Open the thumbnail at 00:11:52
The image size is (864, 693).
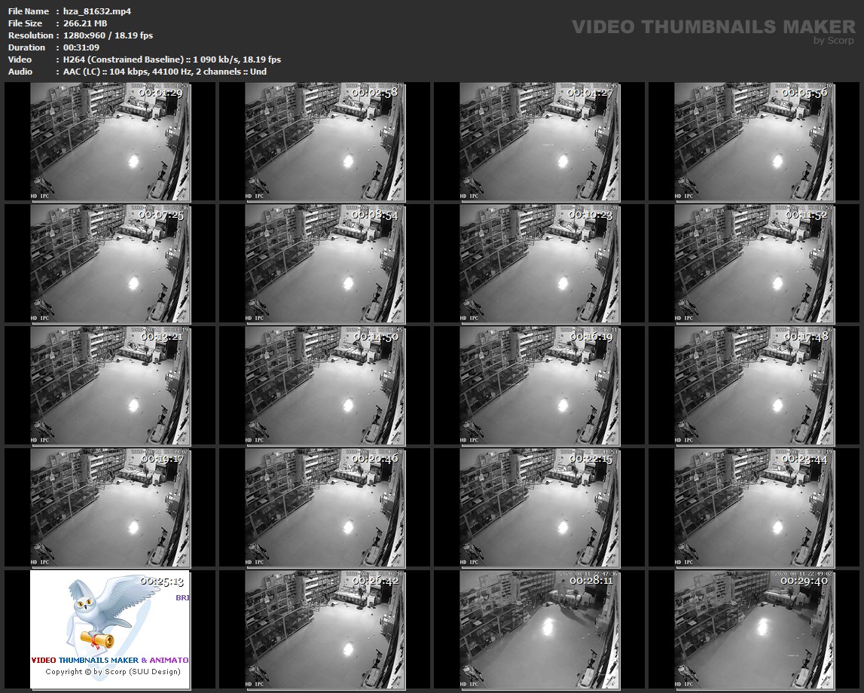coord(754,264)
